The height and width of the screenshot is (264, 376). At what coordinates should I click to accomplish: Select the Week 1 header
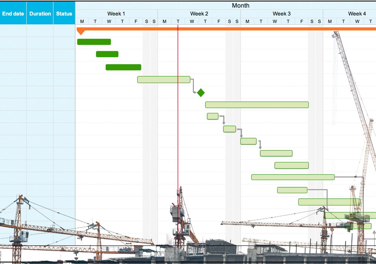pyautogui.click(x=116, y=14)
